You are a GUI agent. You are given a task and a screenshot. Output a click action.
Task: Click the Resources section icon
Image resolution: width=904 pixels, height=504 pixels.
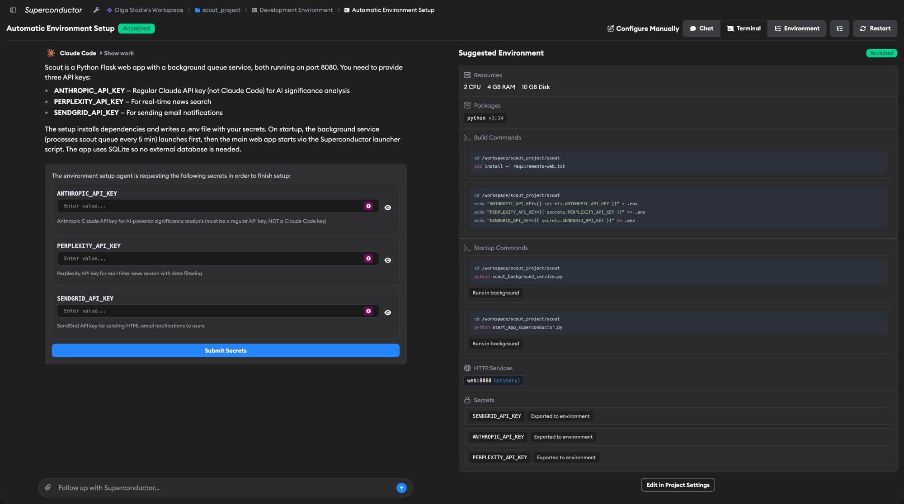pos(467,75)
